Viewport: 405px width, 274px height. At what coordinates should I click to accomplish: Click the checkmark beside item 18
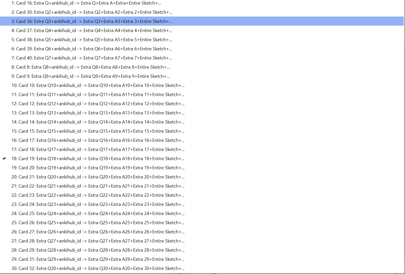[4, 158]
